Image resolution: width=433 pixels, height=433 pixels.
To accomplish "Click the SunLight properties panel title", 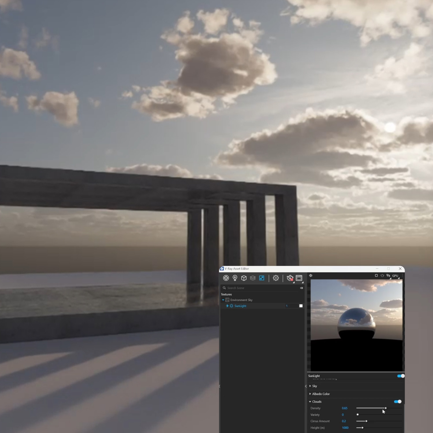I will click(314, 376).
